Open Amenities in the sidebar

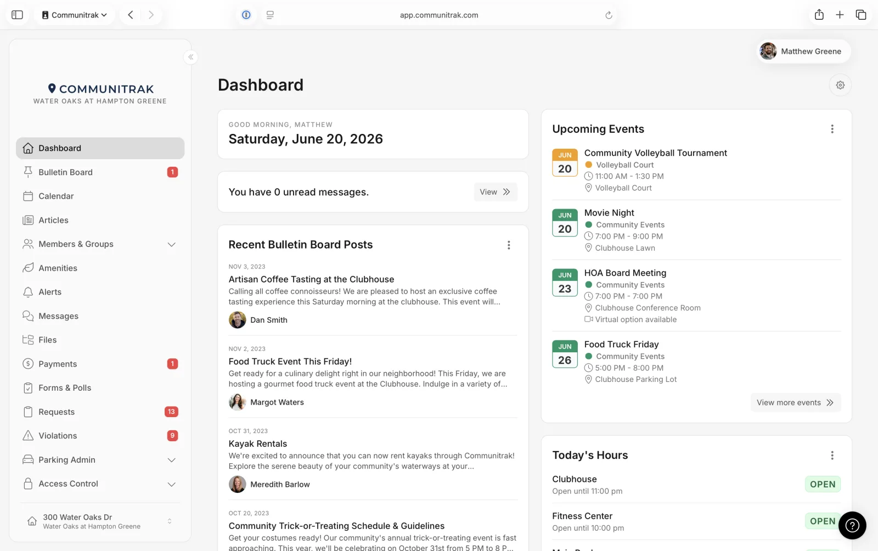tap(100, 268)
